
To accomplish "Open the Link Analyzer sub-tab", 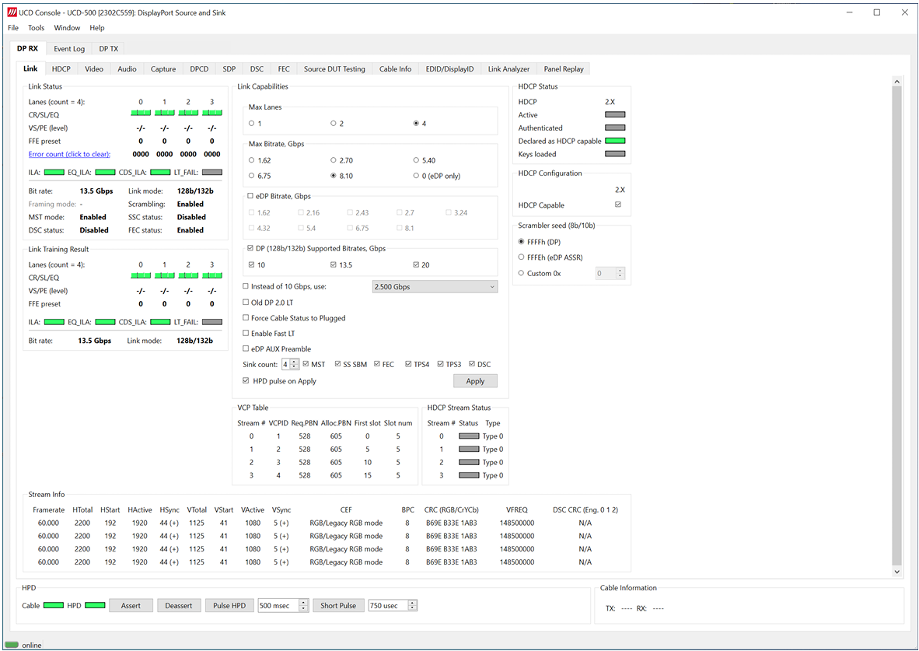I will (x=508, y=68).
